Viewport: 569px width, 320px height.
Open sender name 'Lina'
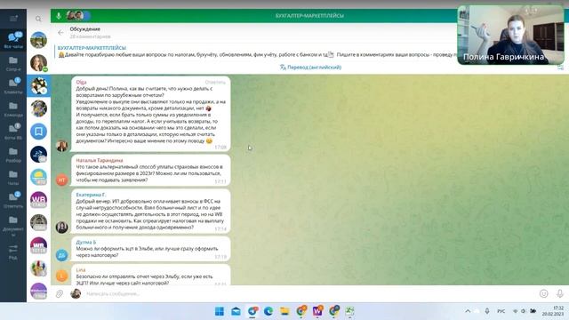[81, 269]
